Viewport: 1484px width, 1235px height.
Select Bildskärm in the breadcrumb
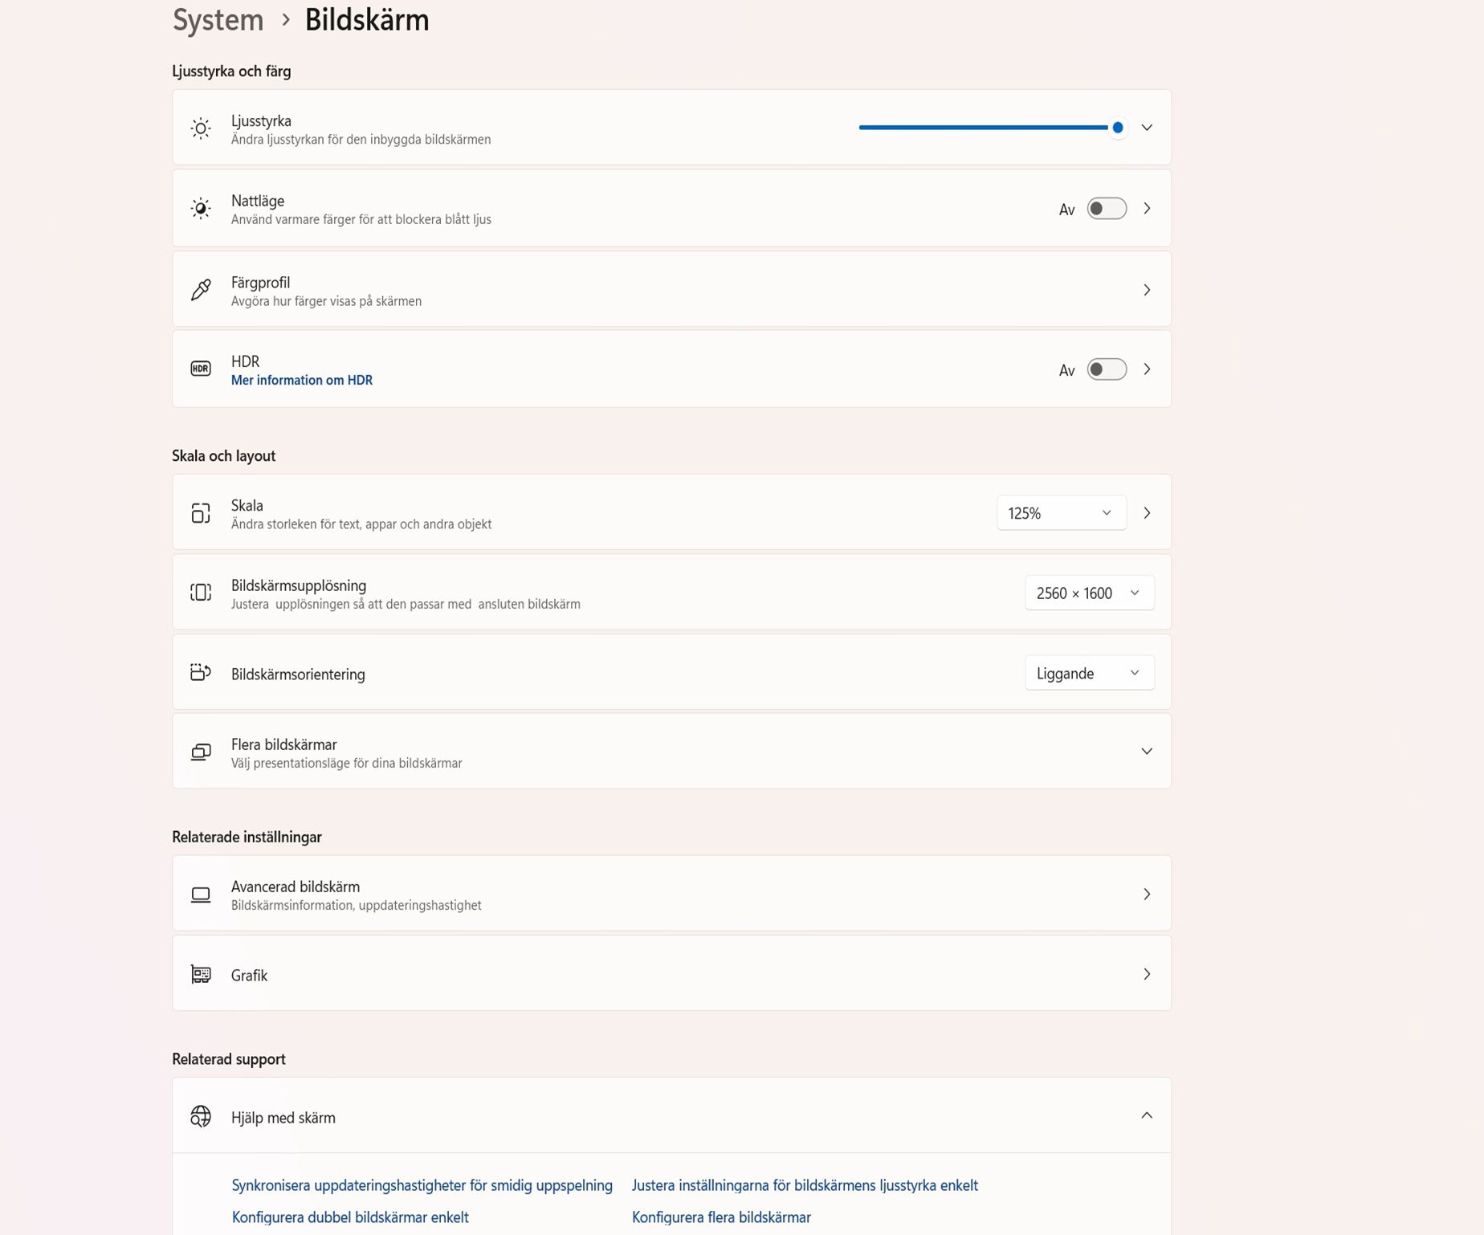pyautogui.click(x=366, y=20)
